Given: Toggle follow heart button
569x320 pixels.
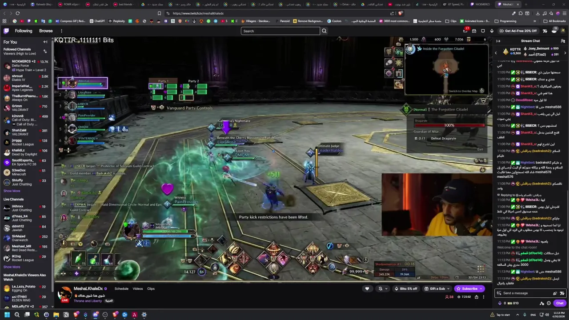Looking at the screenshot, I should pos(367,288).
